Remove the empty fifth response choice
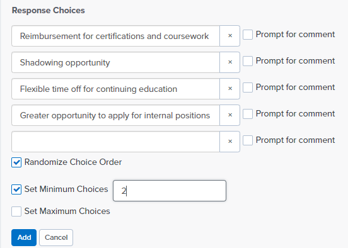348x248 pixels. click(x=230, y=141)
